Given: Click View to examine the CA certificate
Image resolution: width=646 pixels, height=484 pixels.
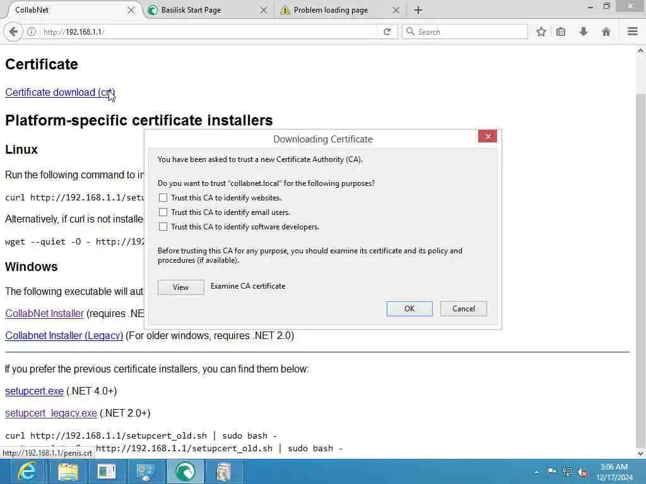Looking at the screenshot, I should (181, 287).
